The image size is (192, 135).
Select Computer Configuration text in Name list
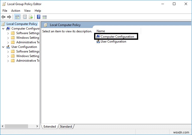[x=117, y=37]
